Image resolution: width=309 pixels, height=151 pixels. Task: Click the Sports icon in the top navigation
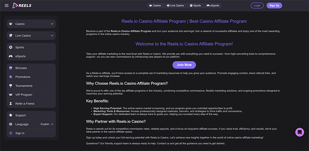click(191, 5)
